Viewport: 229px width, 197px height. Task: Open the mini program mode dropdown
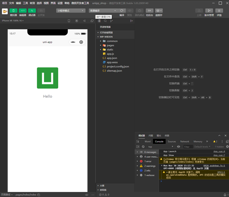(x=71, y=11)
